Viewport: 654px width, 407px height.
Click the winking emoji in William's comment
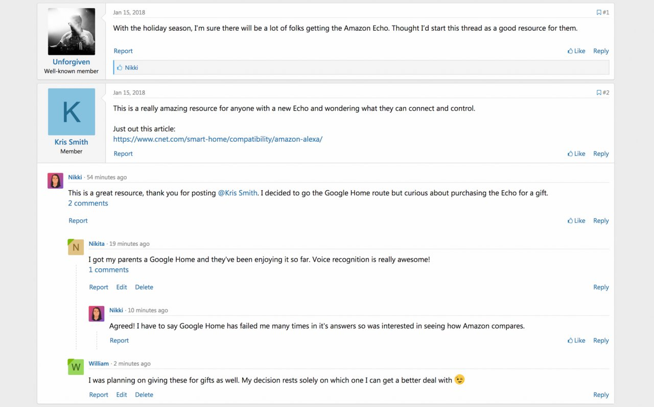click(x=460, y=380)
